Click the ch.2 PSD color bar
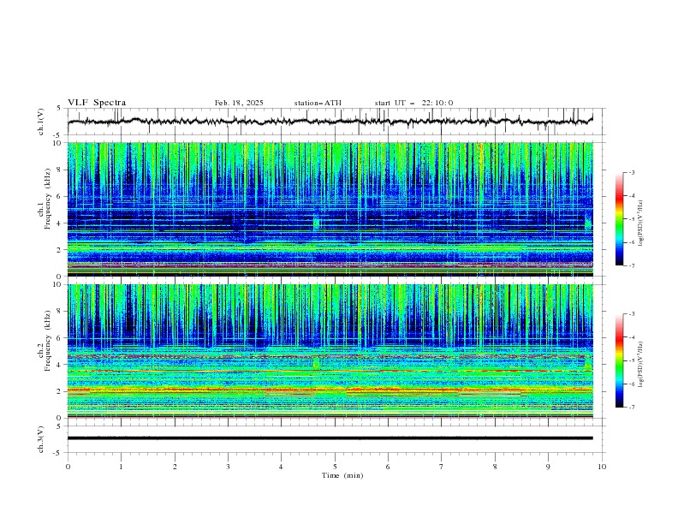 coord(619,360)
